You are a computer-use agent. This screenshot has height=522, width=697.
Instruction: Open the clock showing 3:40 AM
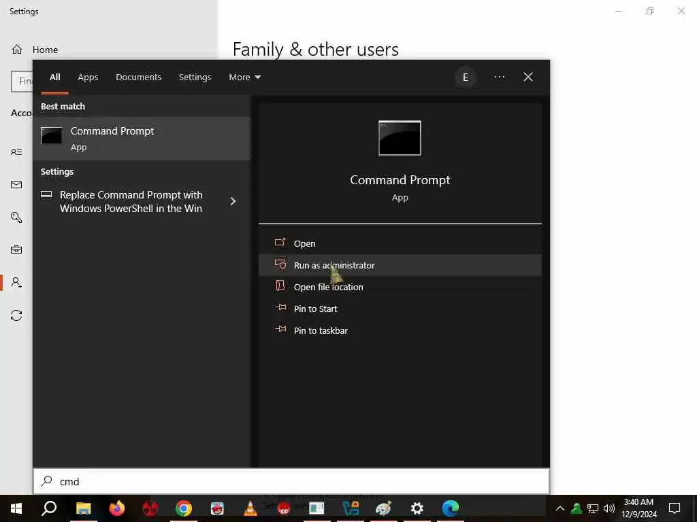pyautogui.click(x=638, y=508)
